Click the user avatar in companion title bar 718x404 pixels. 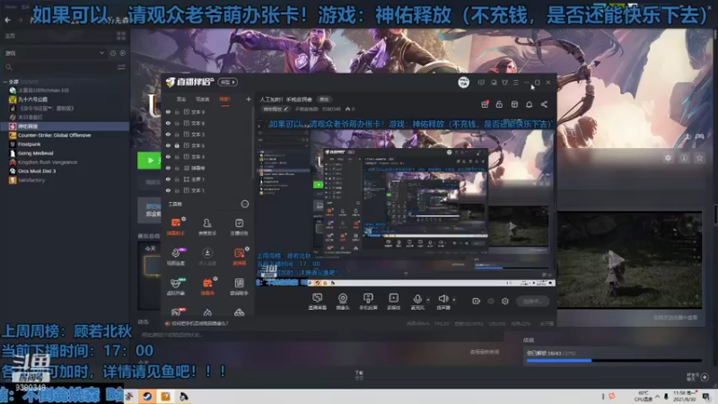tap(463, 83)
